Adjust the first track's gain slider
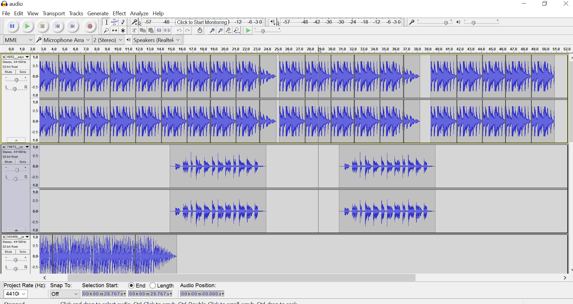This screenshot has height=304, width=573. point(16,80)
